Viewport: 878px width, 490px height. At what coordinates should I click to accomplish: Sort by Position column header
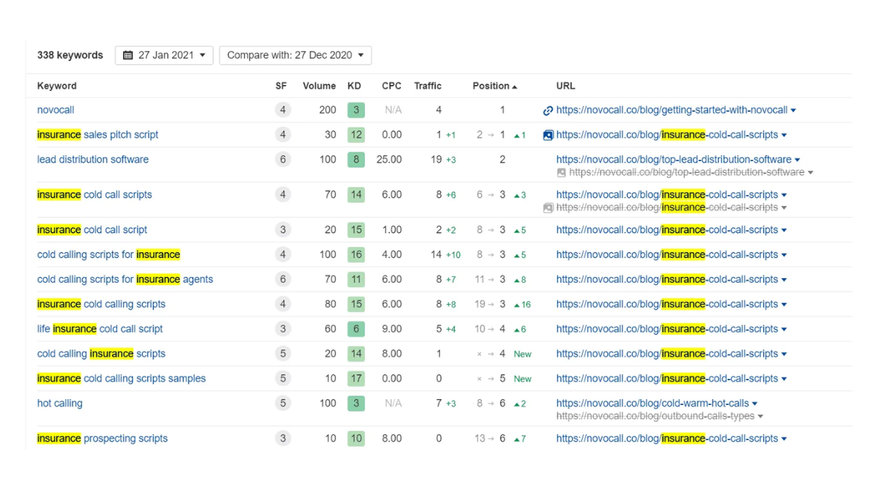click(494, 86)
